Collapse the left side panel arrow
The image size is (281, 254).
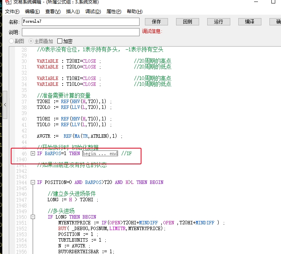click(5, 105)
